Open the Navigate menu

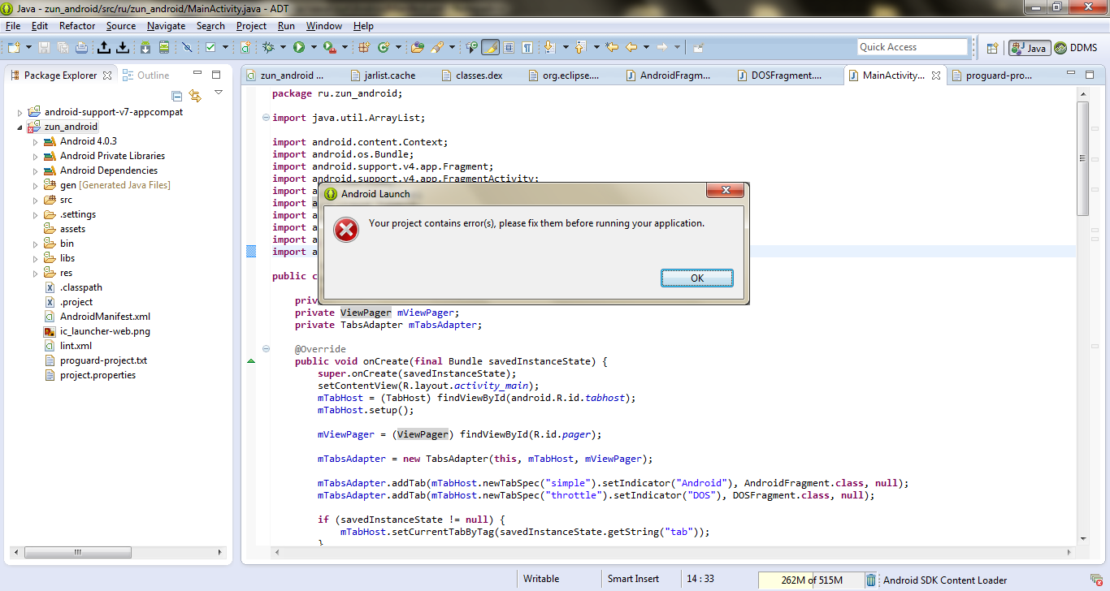[x=166, y=26]
